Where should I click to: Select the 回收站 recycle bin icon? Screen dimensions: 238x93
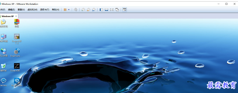tap(4, 67)
